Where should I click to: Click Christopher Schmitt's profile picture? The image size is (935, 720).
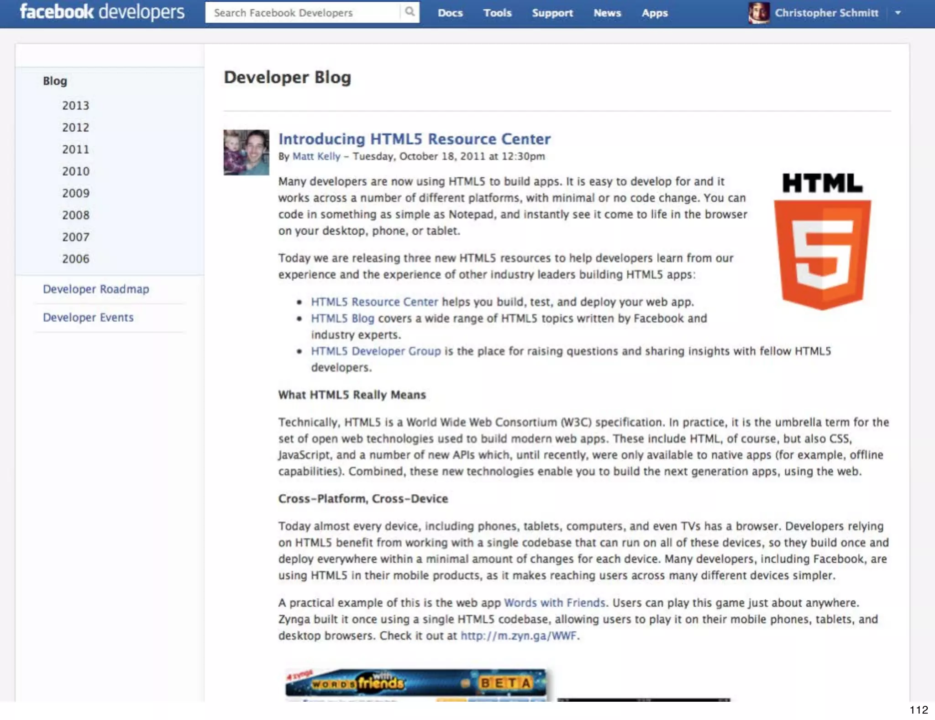758,13
